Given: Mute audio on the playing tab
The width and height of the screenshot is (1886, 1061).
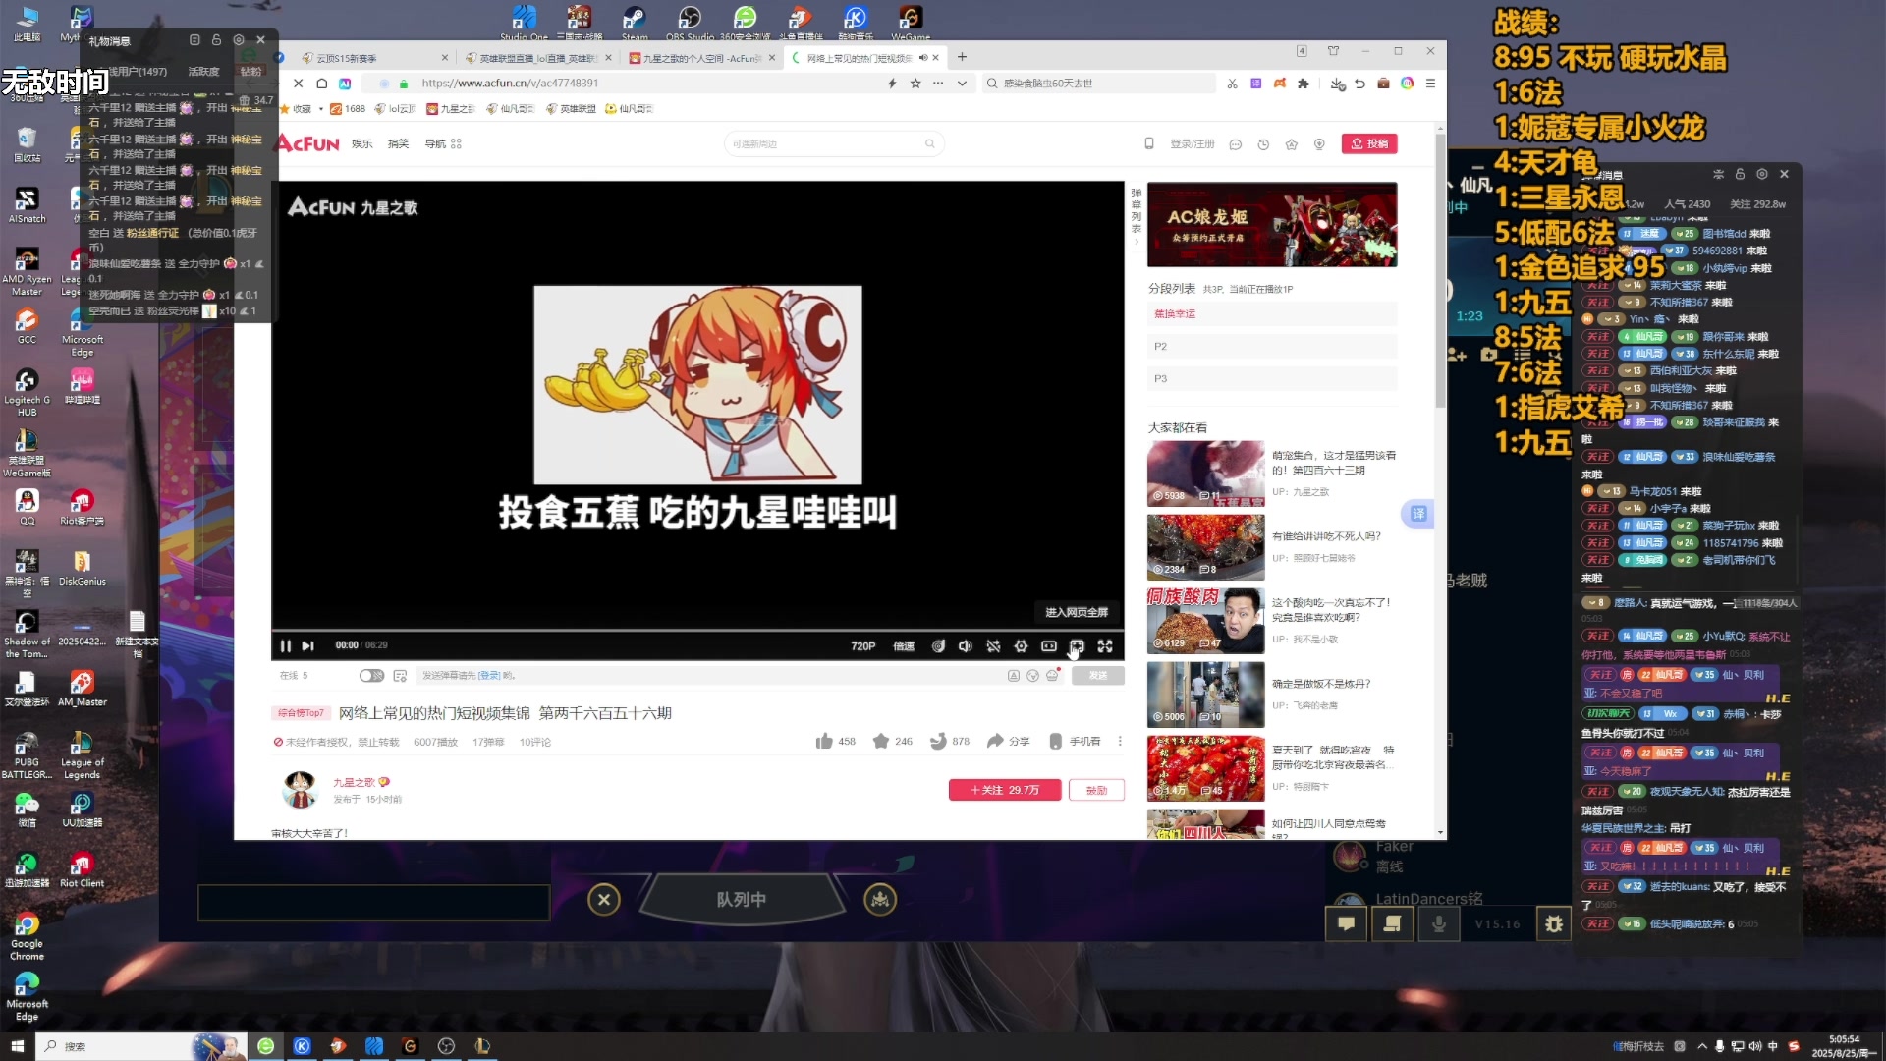Looking at the screenshot, I should point(922,58).
